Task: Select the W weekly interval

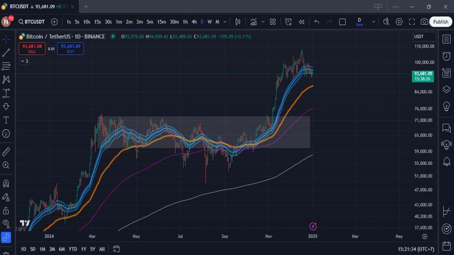Action: click(209, 21)
